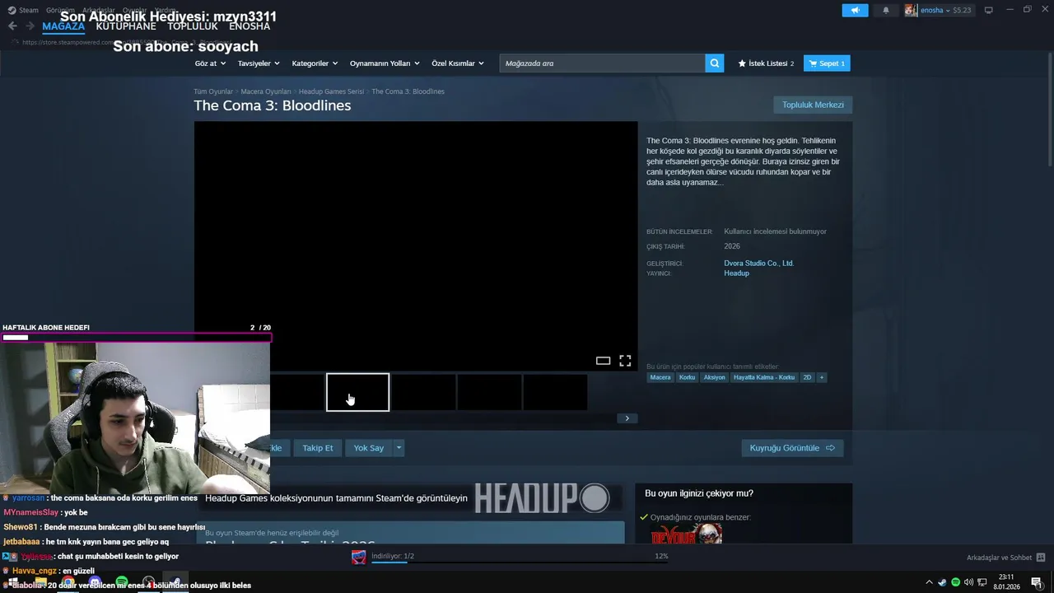Open the MAĞAZA tab
This screenshot has width=1054, height=593.
click(63, 26)
